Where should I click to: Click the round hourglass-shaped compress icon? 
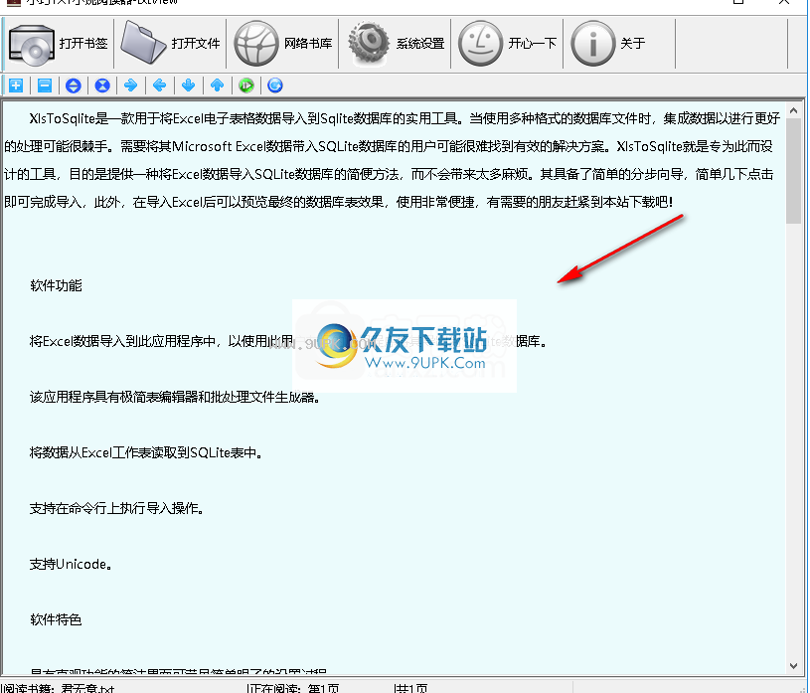(102, 86)
